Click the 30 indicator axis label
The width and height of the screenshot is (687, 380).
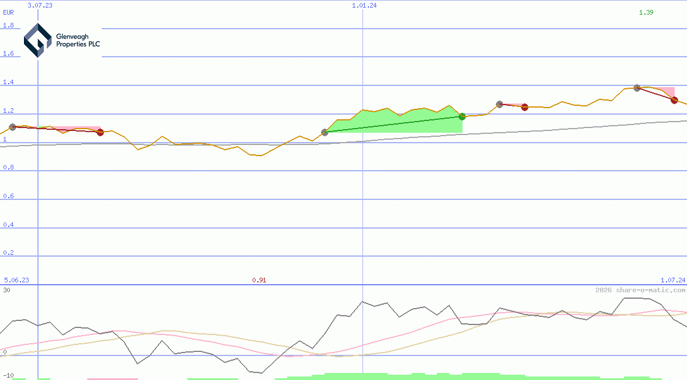[6, 290]
